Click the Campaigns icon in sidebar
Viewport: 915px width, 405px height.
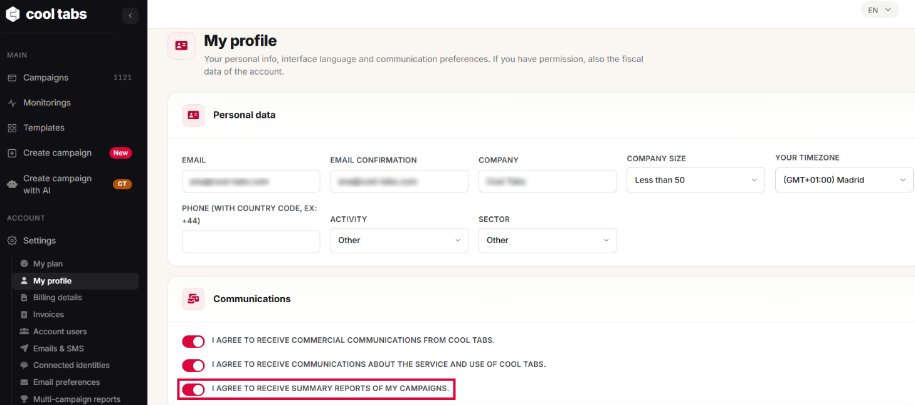click(x=12, y=78)
